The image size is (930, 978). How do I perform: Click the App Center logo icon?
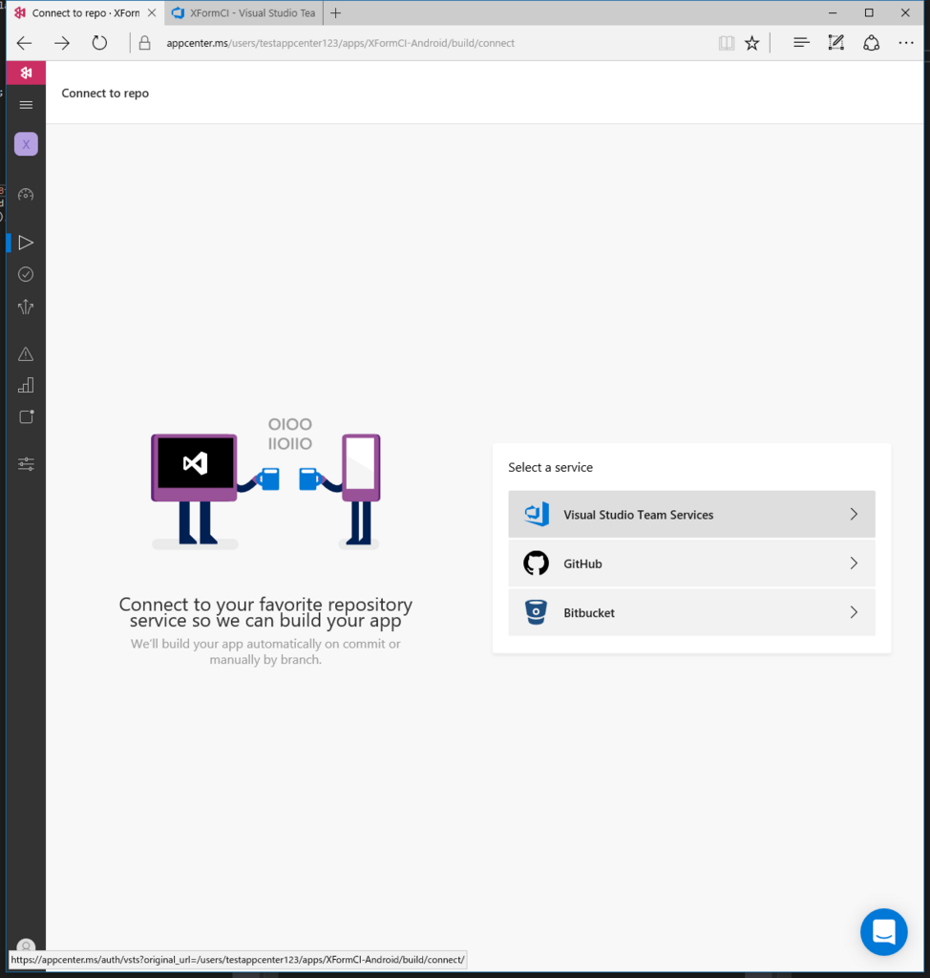tap(26, 73)
